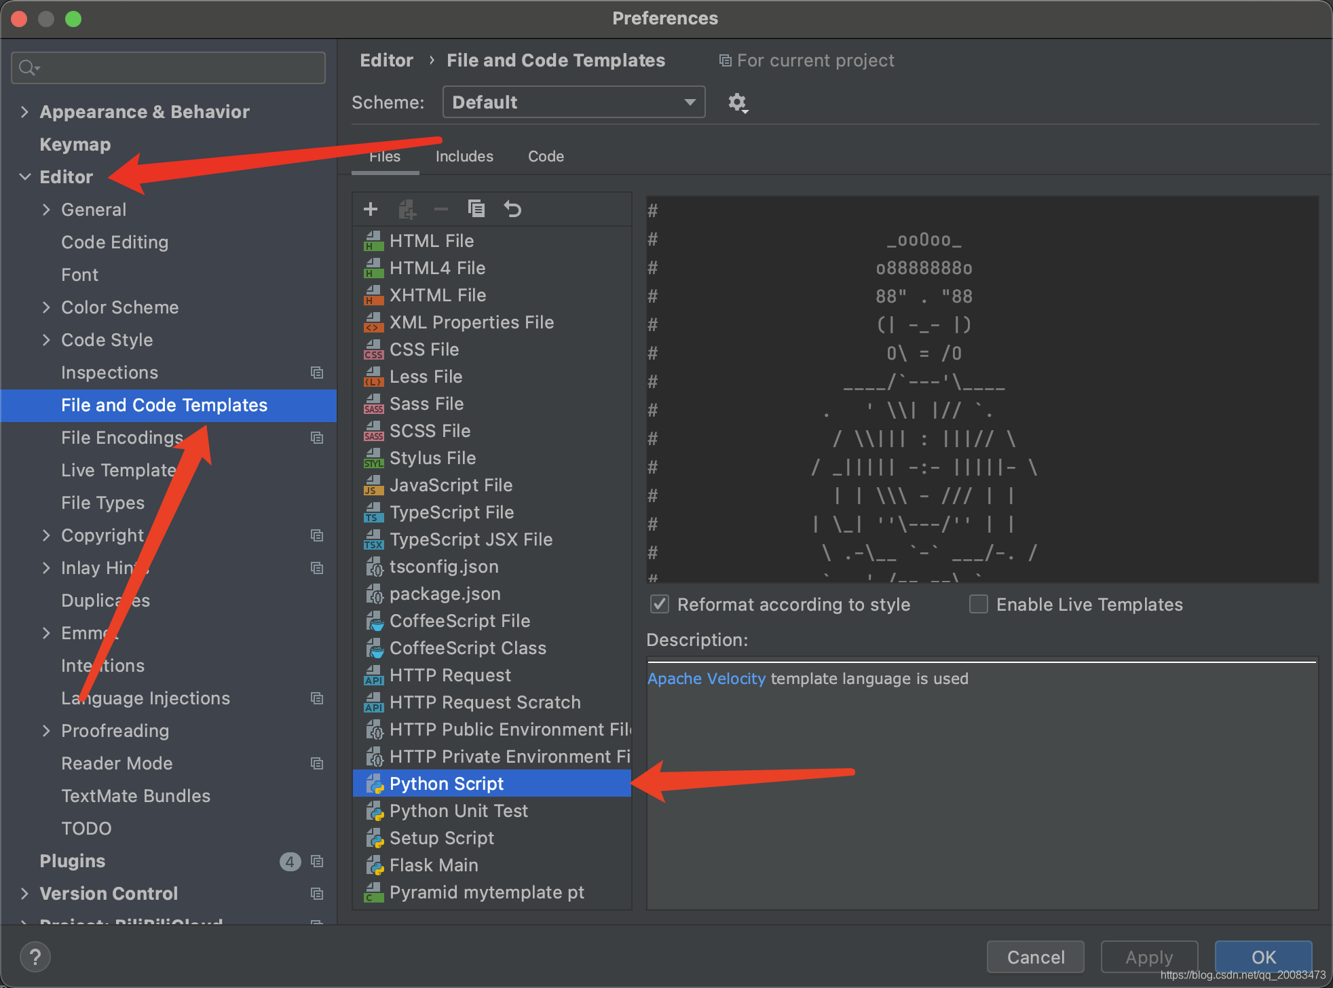Toggle Reformat according to style checkbox

pos(660,604)
